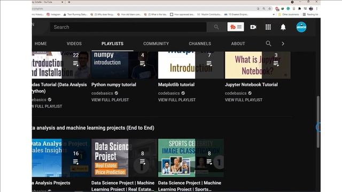Viewport: 342px width, 192px height.
Task: Click the verified badge under Matplotlib tutorial
Action: coord(183,93)
